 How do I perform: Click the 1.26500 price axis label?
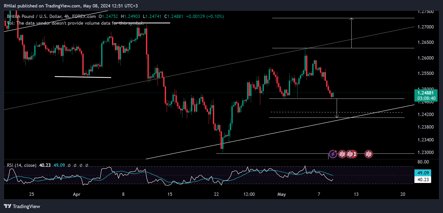(425, 42)
